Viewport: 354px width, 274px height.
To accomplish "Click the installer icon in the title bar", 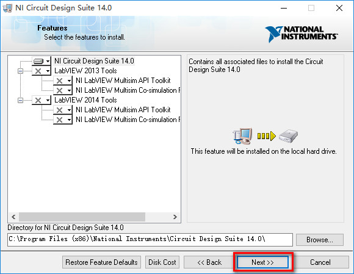I will (x=7, y=8).
